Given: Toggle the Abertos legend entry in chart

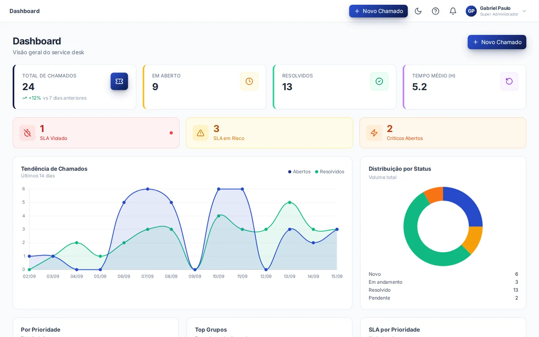Looking at the screenshot, I should tap(299, 172).
